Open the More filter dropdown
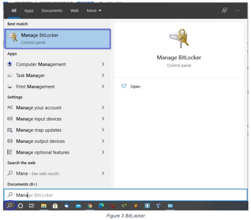 point(94,11)
